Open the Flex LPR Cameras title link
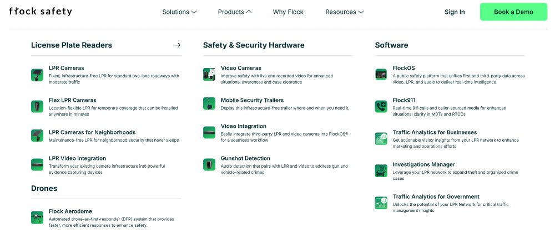The image size is (555, 239). click(73, 100)
